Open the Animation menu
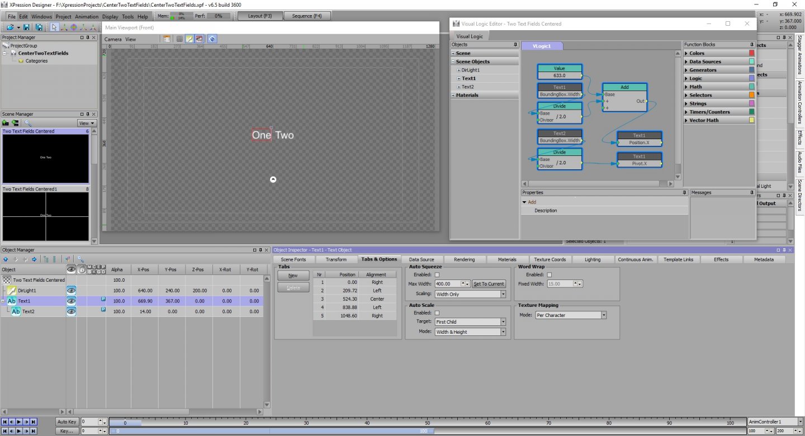Viewport: 805px width, 436px height. tap(87, 17)
